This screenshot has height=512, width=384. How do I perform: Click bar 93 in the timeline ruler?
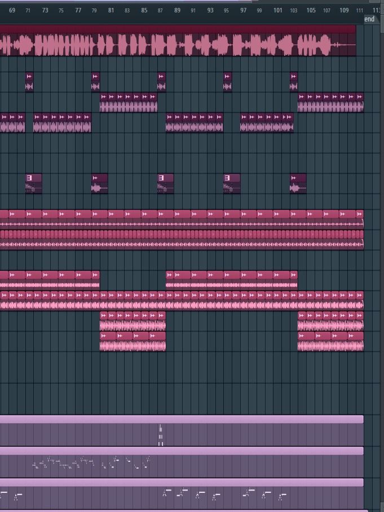coord(210,10)
